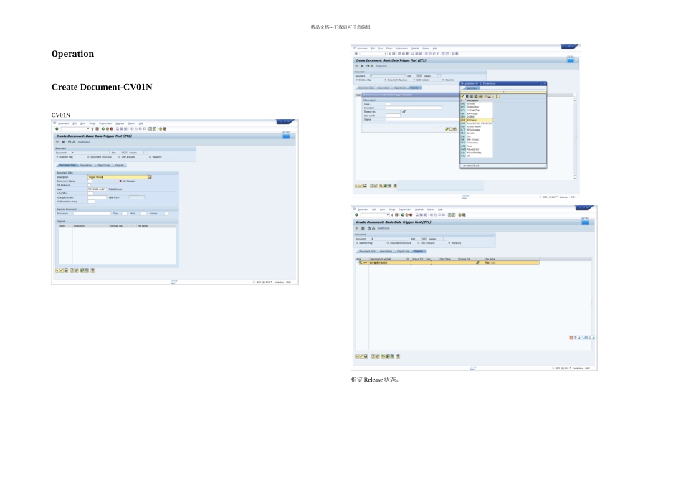Viewport: 681px width, 482px height.
Task: Click Not Released status text in left window
Action: click(x=129, y=181)
